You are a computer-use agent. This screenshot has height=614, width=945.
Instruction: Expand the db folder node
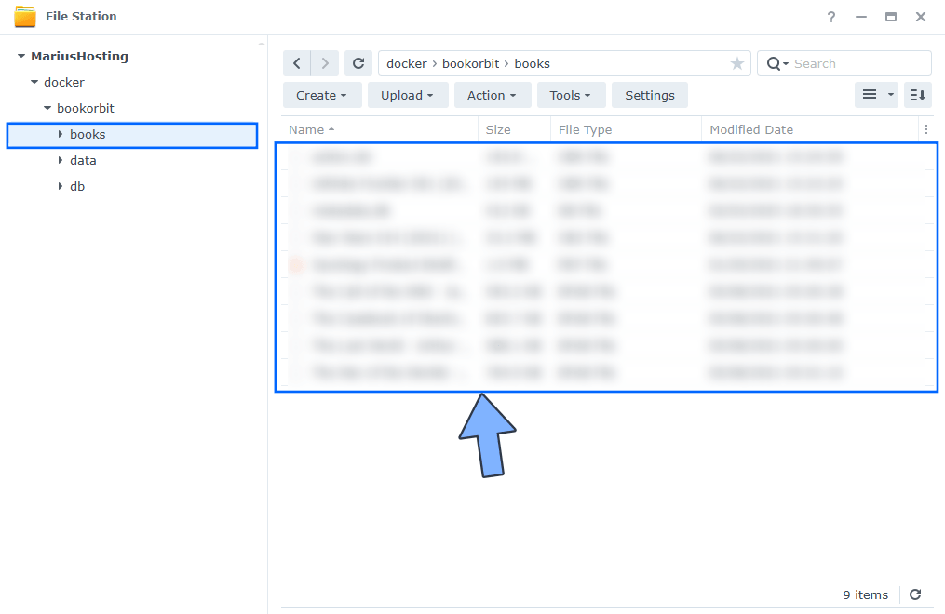[x=61, y=186]
